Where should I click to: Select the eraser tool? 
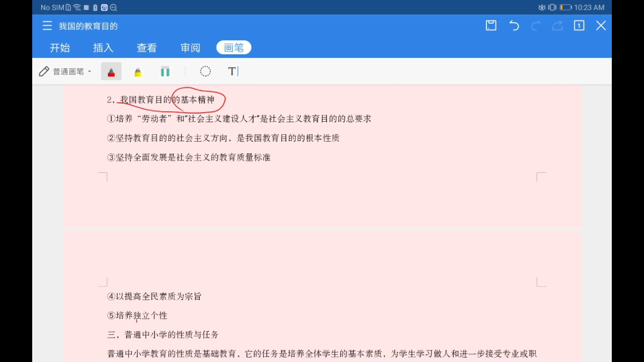[165, 71]
